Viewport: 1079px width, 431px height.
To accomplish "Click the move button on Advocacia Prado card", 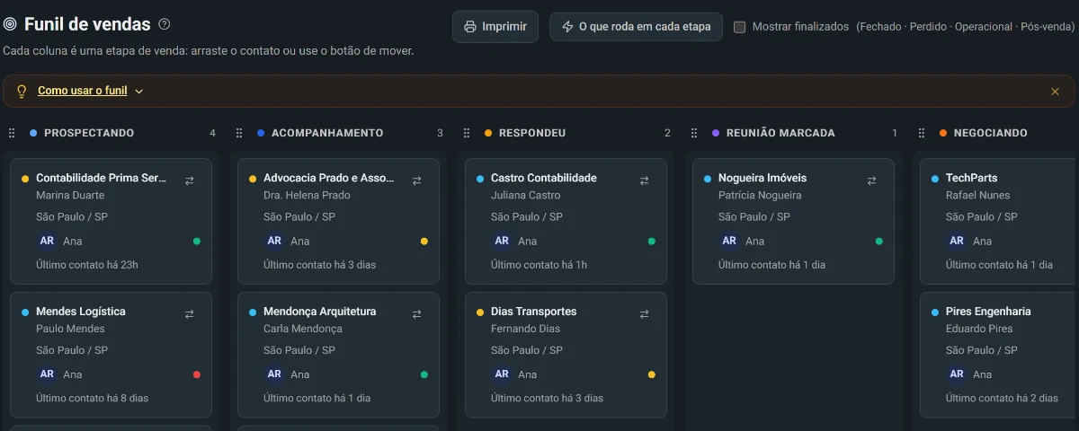I will point(416,180).
